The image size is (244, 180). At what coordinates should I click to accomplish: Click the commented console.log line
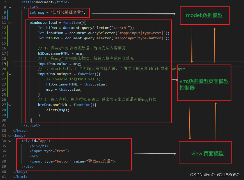pyautogui.click(x=75, y=79)
